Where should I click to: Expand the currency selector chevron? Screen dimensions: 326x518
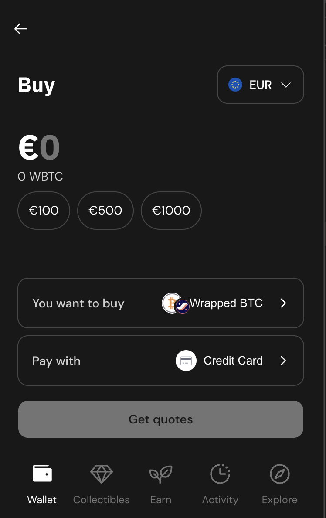pos(286,85)
